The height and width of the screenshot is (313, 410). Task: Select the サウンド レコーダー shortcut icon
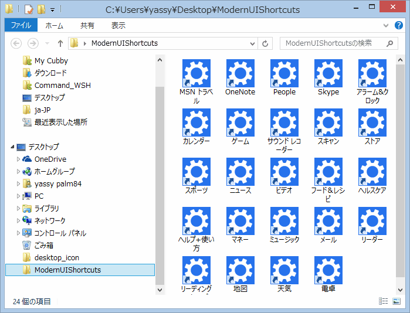[x=284, y=123]
